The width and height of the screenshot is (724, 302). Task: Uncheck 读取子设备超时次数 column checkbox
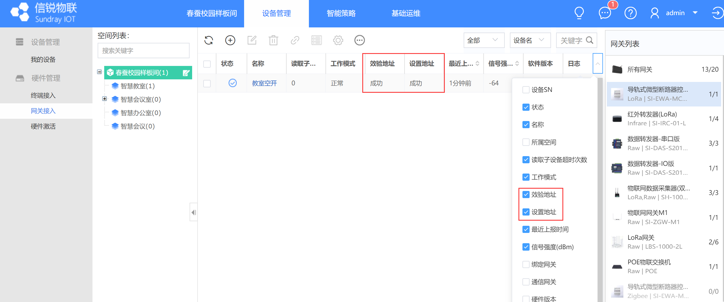[x=526, y=160]
